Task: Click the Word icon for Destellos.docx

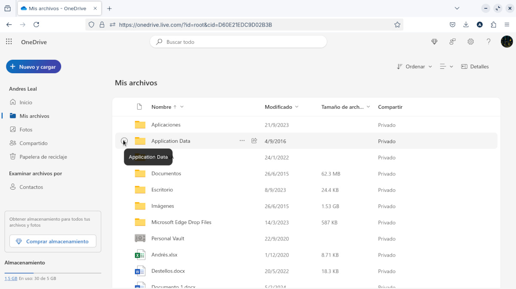Action: pyautogui.click(x=140, y=271)
